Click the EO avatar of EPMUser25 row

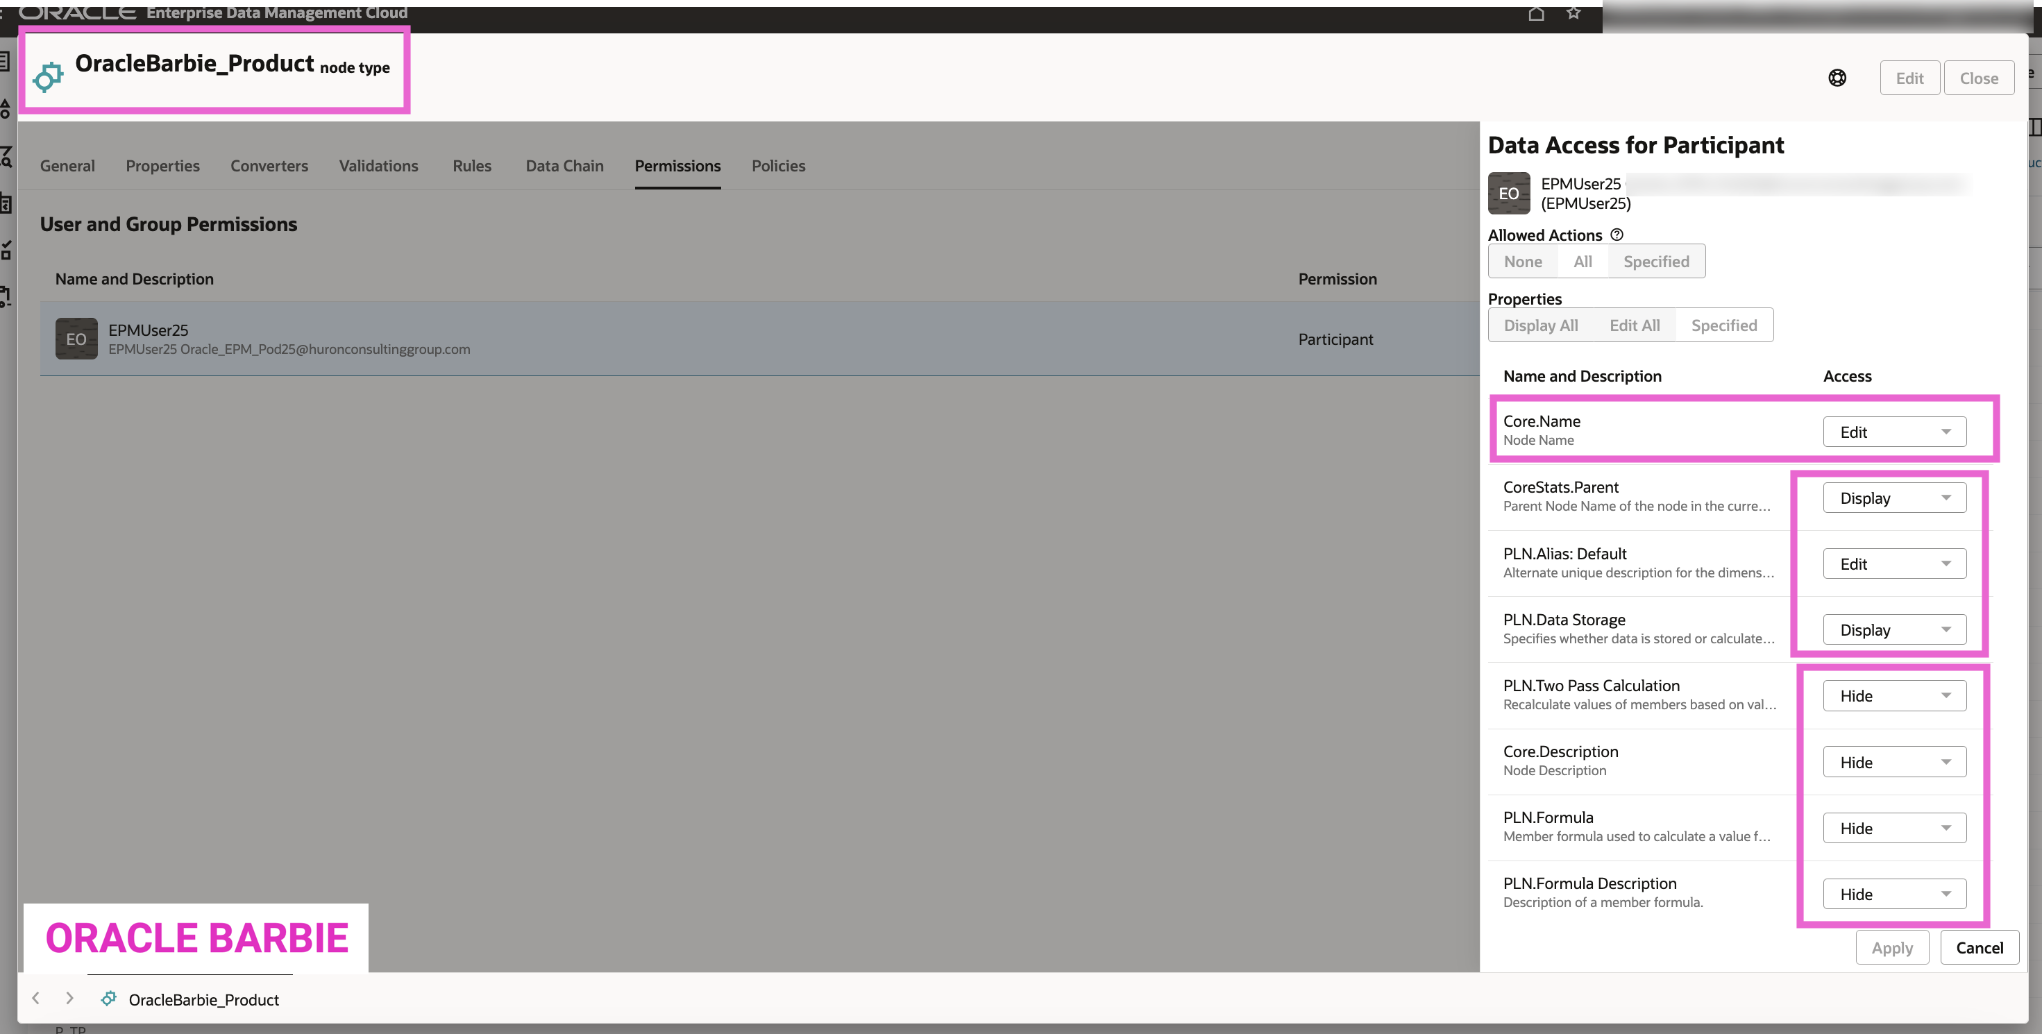(76, 339)
